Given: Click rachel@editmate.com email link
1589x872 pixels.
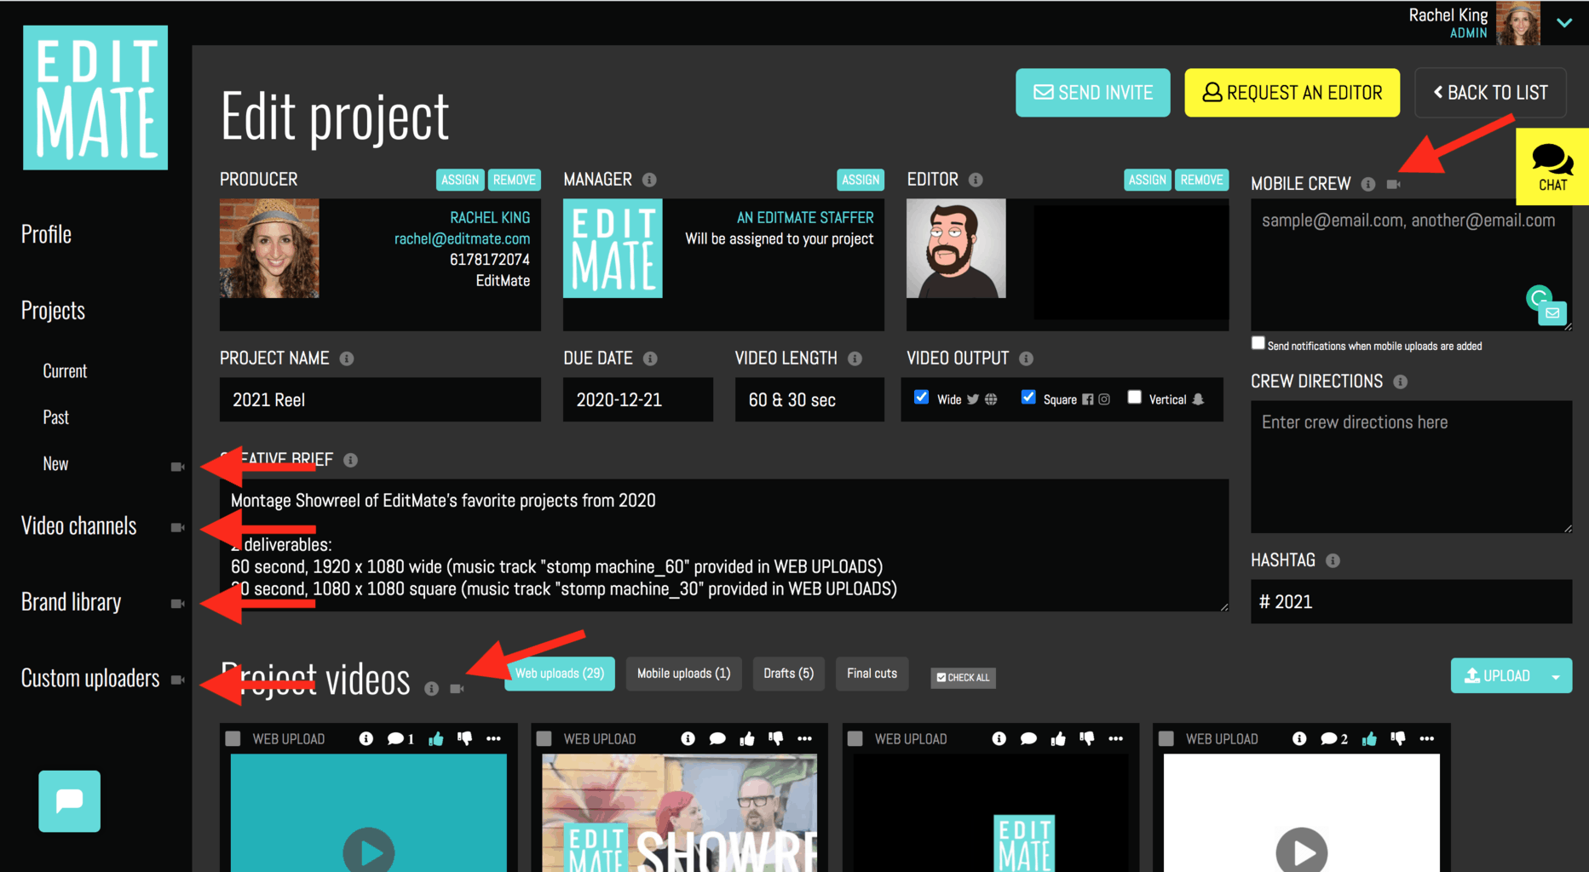Looking at the screenshot, I should pyautogui.click(x=462, y=238).
